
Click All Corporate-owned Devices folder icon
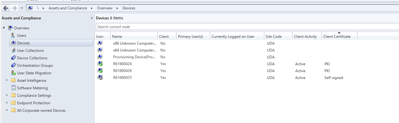[x=13, y=111]
